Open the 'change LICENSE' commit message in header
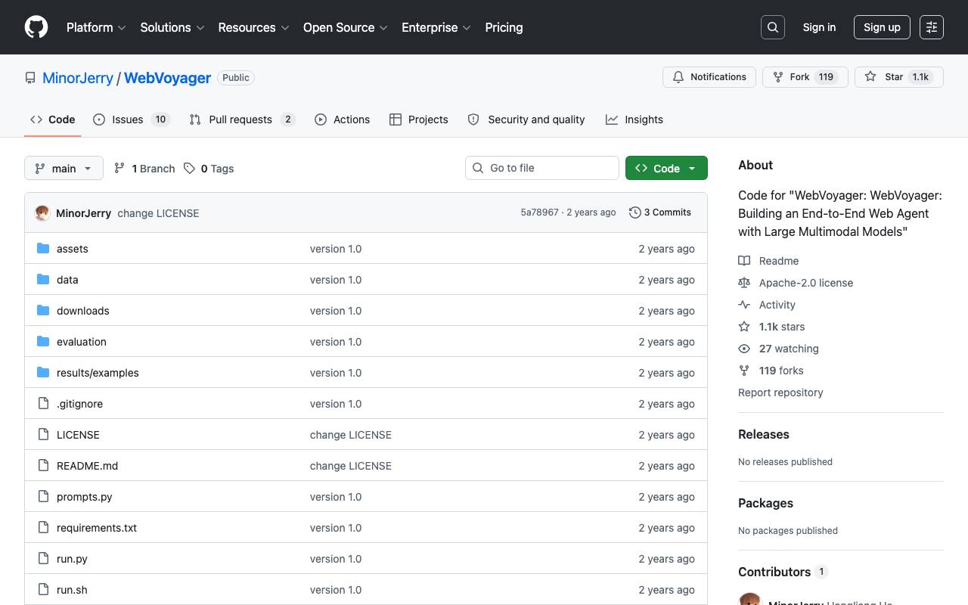 pyautogui.click(x=158, y=213)
